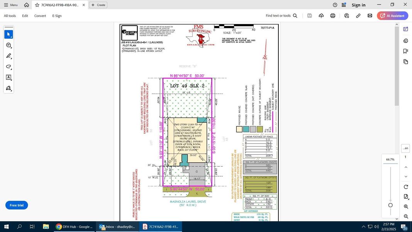Upload the file with the cloud icon
Screen dimensions: 412x232
click(321, 16)
